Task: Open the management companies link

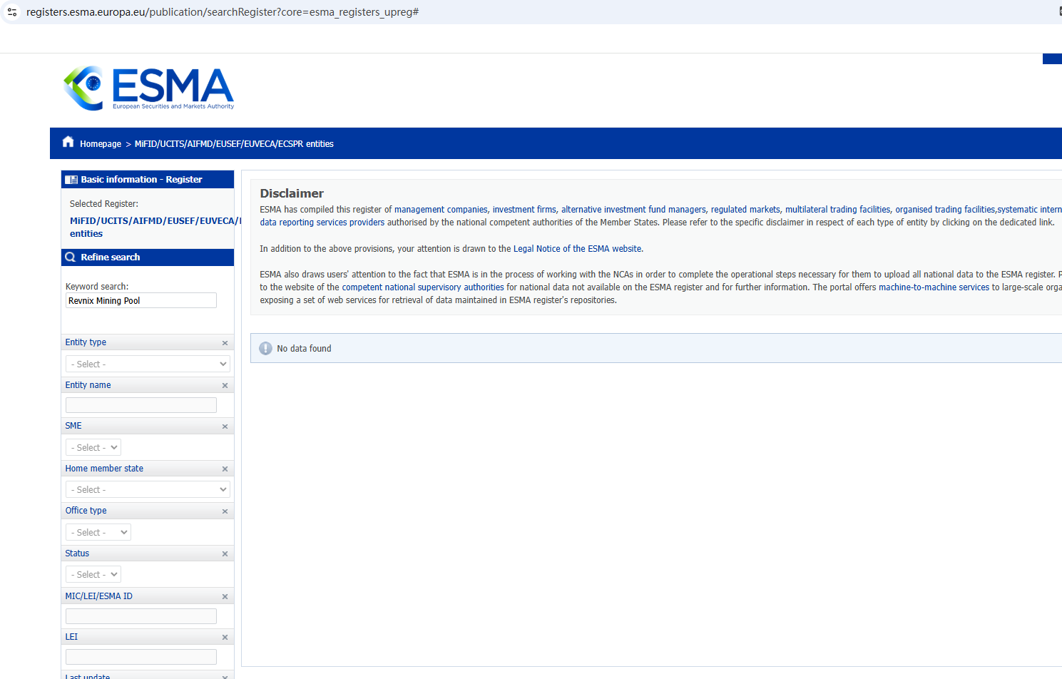Action: (441, 210)
